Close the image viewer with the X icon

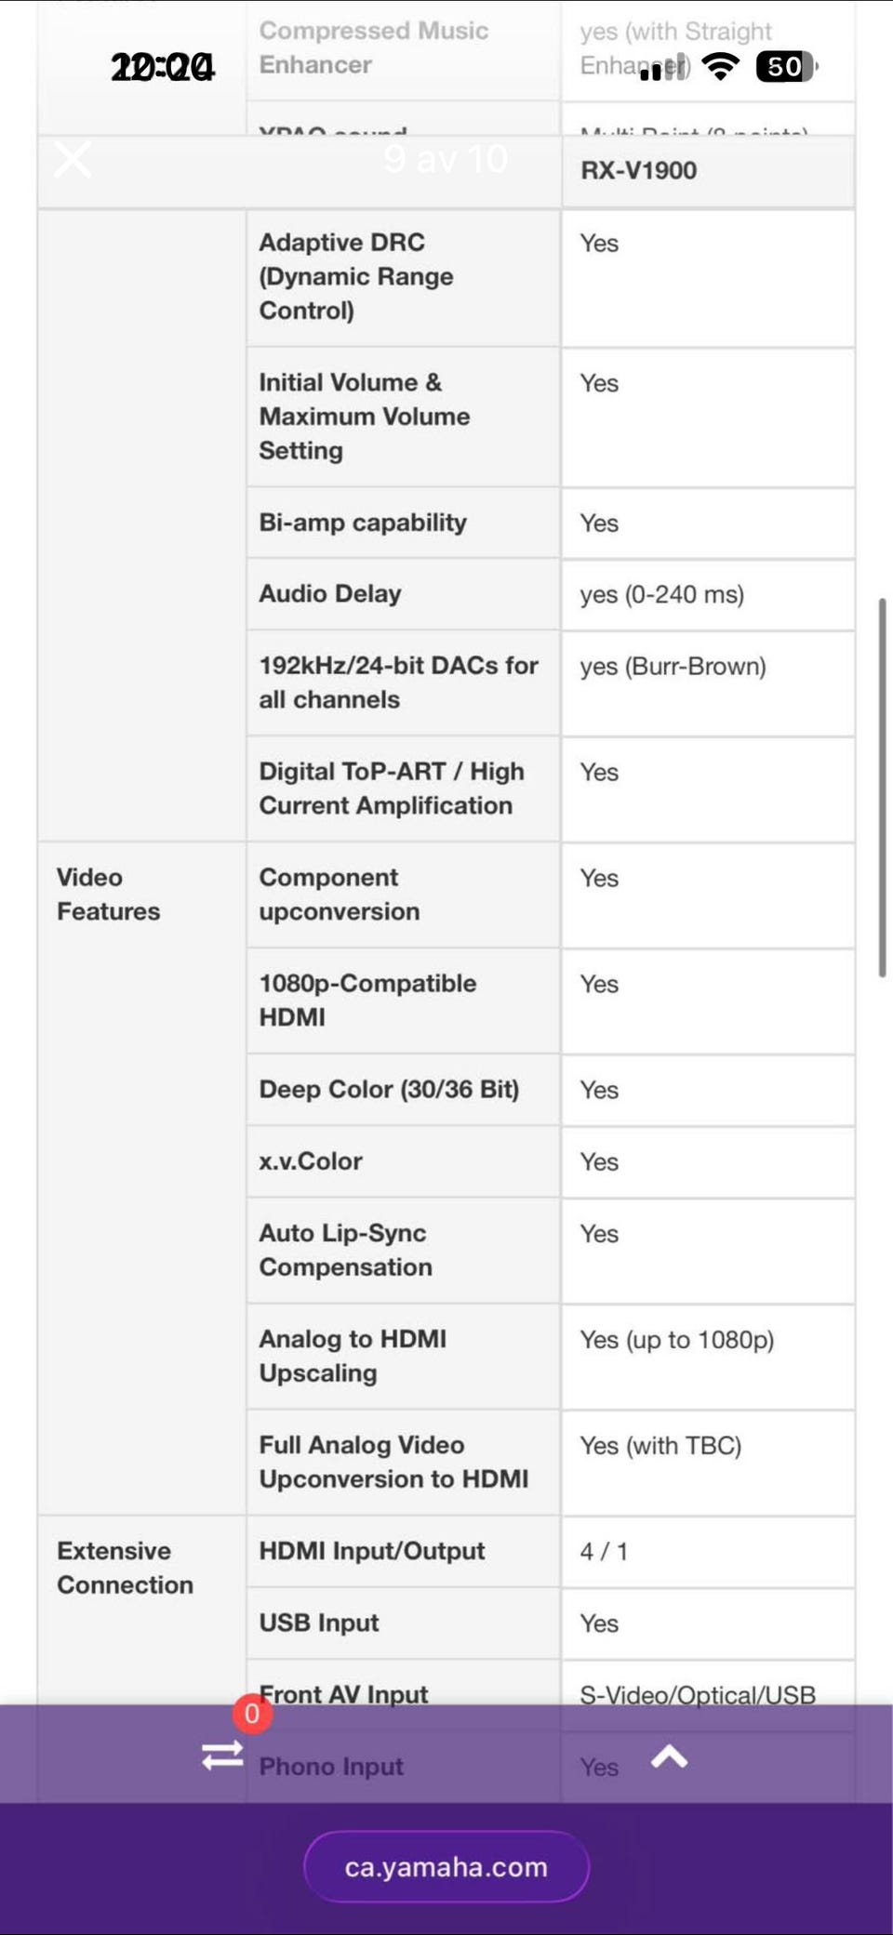pos(73,159)
